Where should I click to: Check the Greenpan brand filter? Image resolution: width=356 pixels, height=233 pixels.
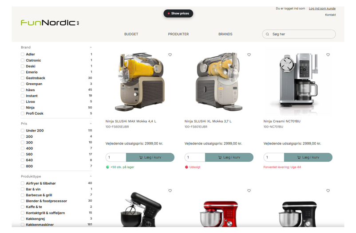[x=23, y=84]
